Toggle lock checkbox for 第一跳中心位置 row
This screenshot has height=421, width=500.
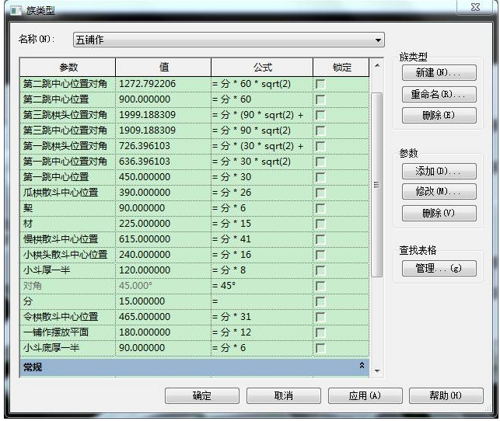[320, 177]
